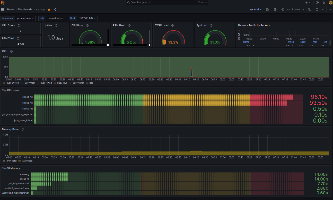
Task: Zoom out the time range
Action: 309,9
